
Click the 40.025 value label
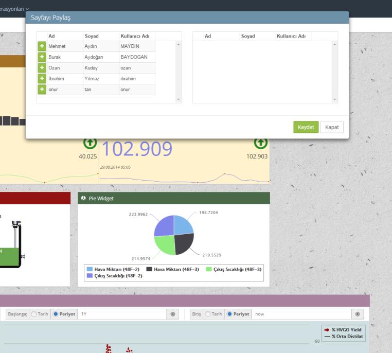(x=88, y=156)
